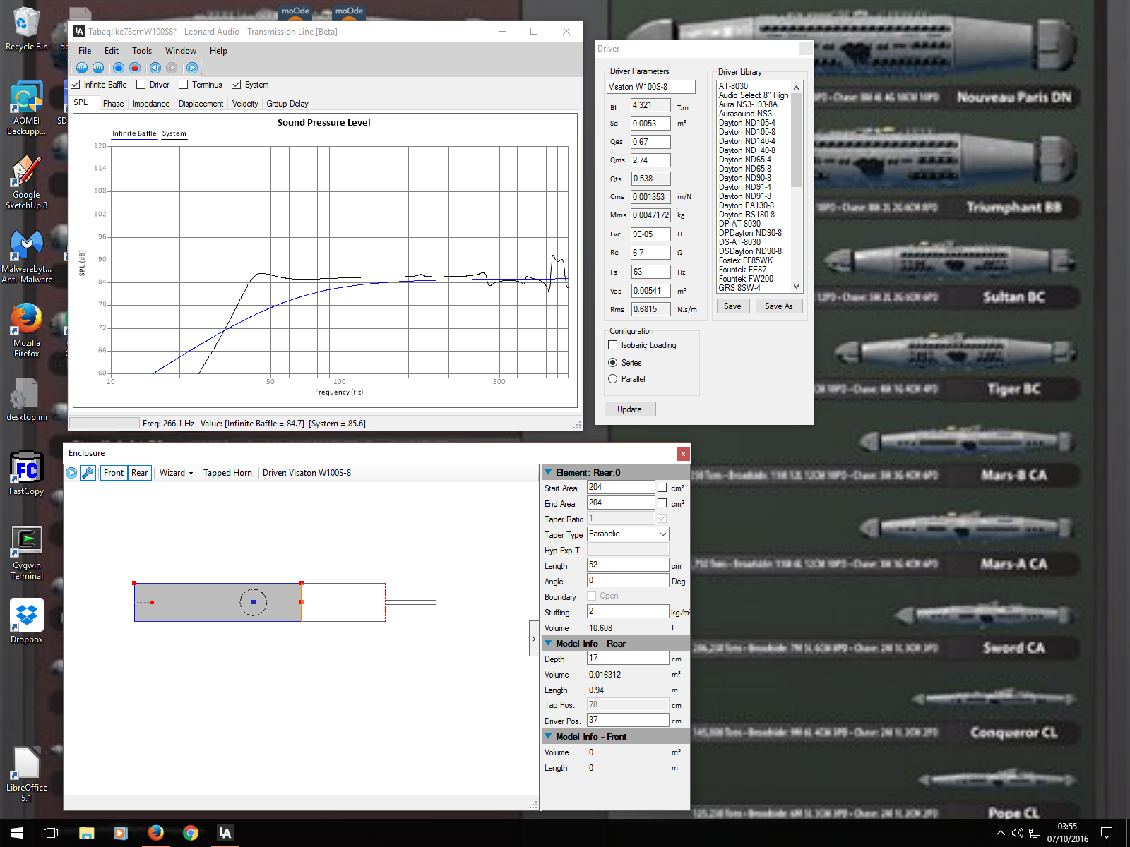Tick the End Area cm² checkbox
The height and width of the screenshot is (847, 1130).
662,503
